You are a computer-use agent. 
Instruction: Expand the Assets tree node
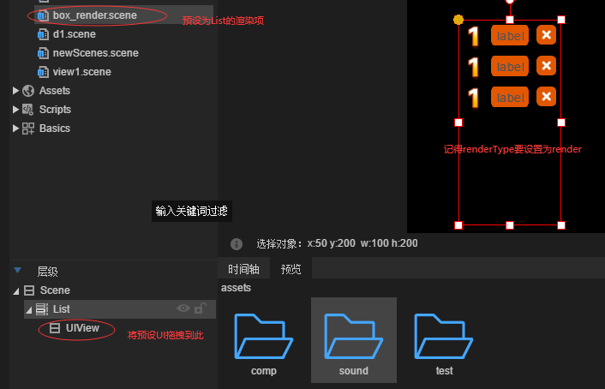(15, 91)
